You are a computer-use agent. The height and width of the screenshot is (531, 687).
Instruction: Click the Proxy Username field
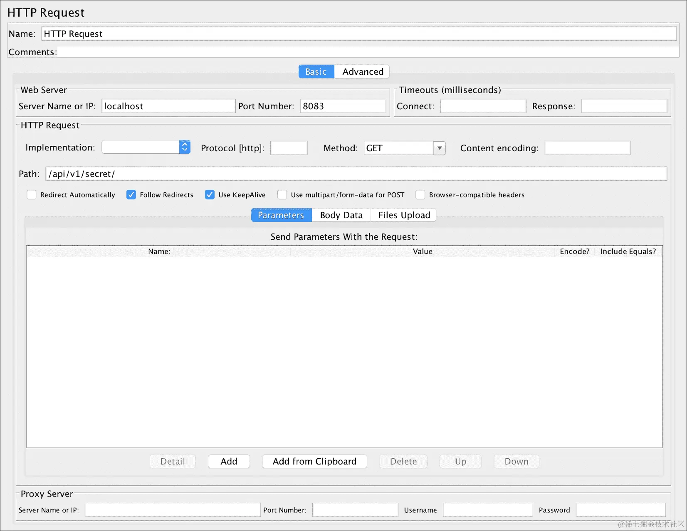(x=488, y=510)
